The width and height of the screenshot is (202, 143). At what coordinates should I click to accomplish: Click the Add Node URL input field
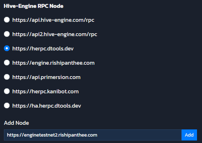[93, 135]
